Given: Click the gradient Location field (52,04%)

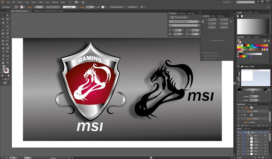Looking at the screenshot, I should point(253,100).
